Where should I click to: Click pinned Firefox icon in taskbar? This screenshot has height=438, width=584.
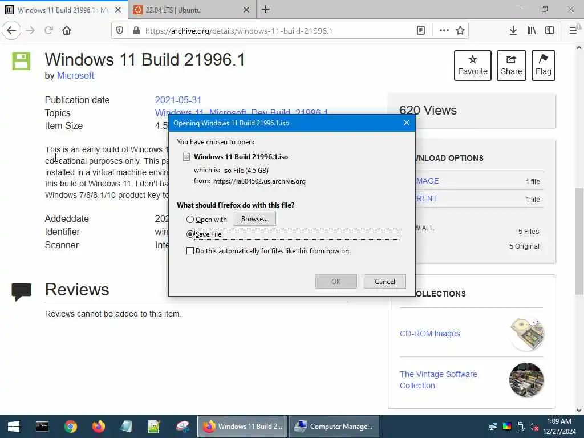(x=98, y=427)
